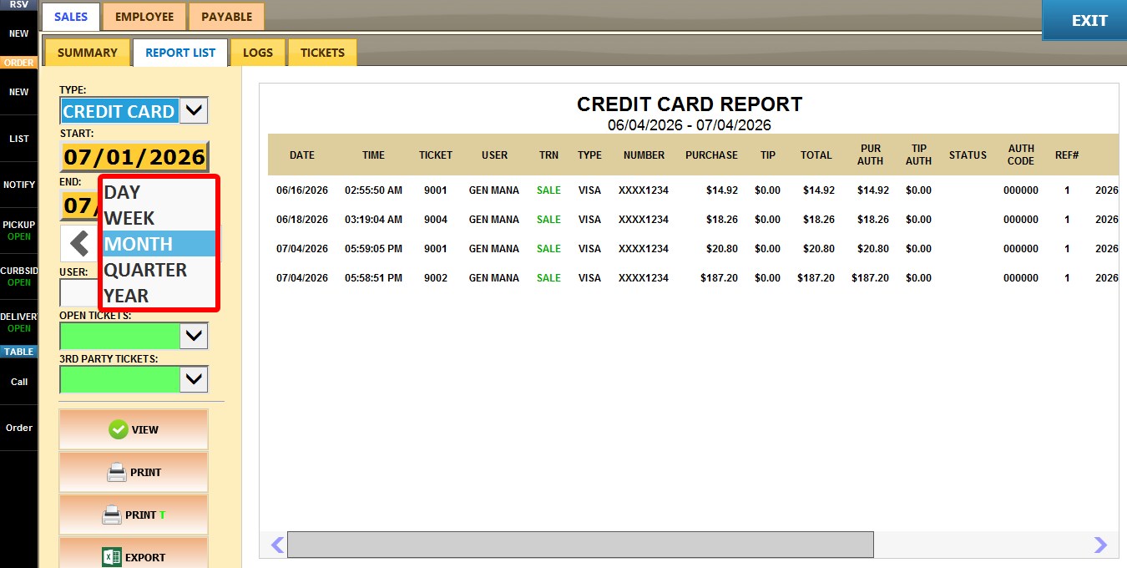Click purchase amount $18.26

coord(722,220)
